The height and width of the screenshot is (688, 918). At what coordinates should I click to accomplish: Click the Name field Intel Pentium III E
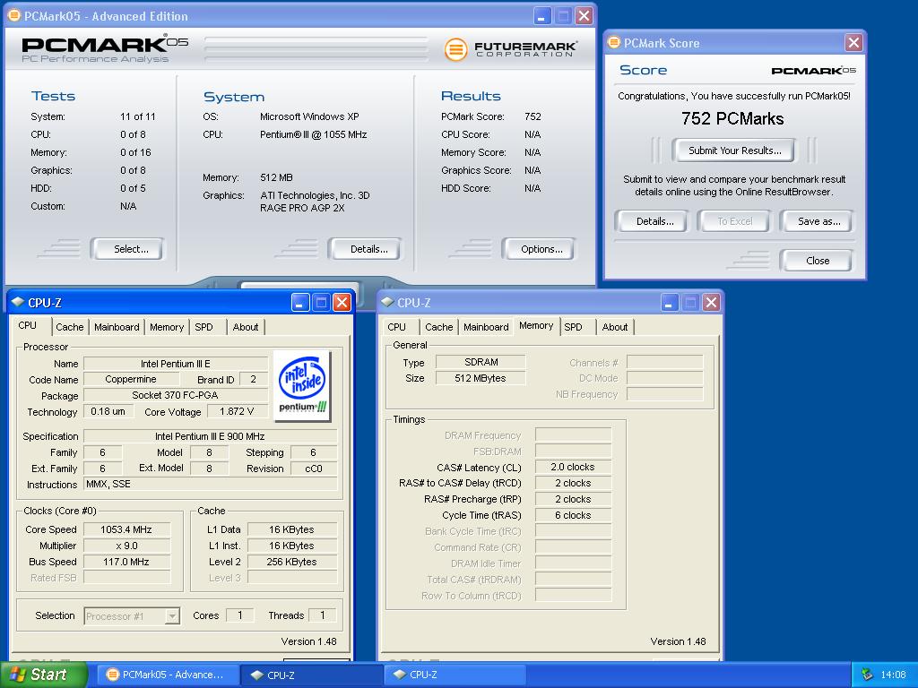(x=176, y=364)
